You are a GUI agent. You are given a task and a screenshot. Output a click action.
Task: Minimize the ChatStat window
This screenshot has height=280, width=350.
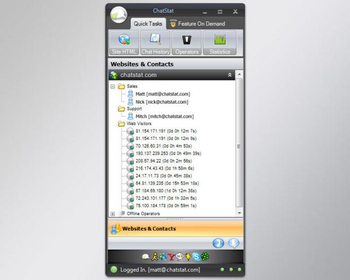205,12
